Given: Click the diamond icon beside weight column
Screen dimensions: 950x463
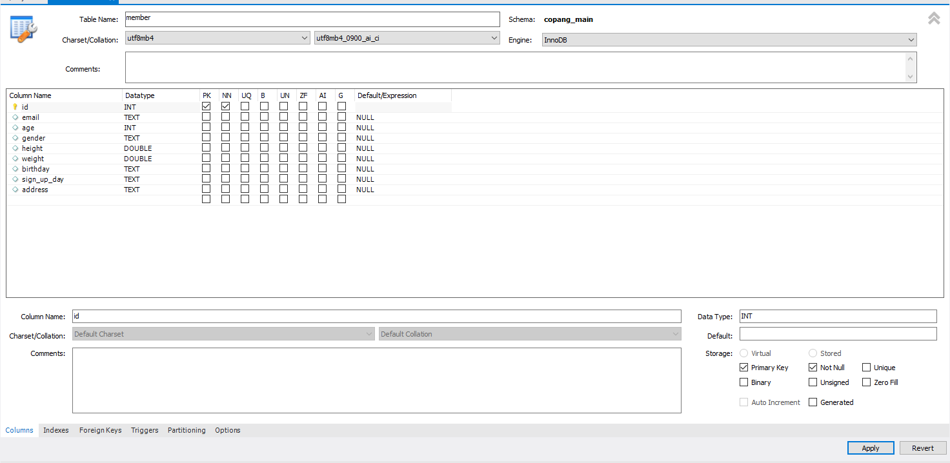Looking at the screenshot, I should [15, 158].
